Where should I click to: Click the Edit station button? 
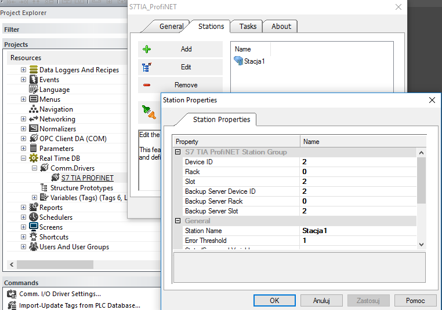pyautogui.click(x=180, y=67)
